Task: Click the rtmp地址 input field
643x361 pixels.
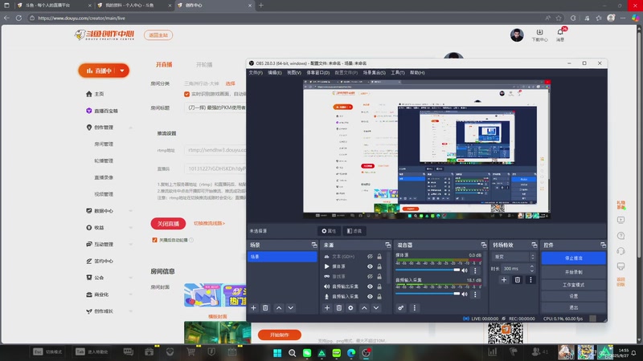Action: pyautogui.click(x=215, y=150)
